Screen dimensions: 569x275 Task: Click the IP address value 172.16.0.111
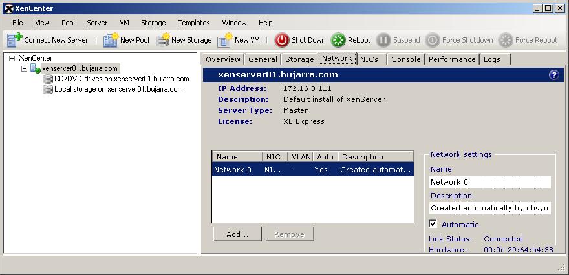point(307,88)
